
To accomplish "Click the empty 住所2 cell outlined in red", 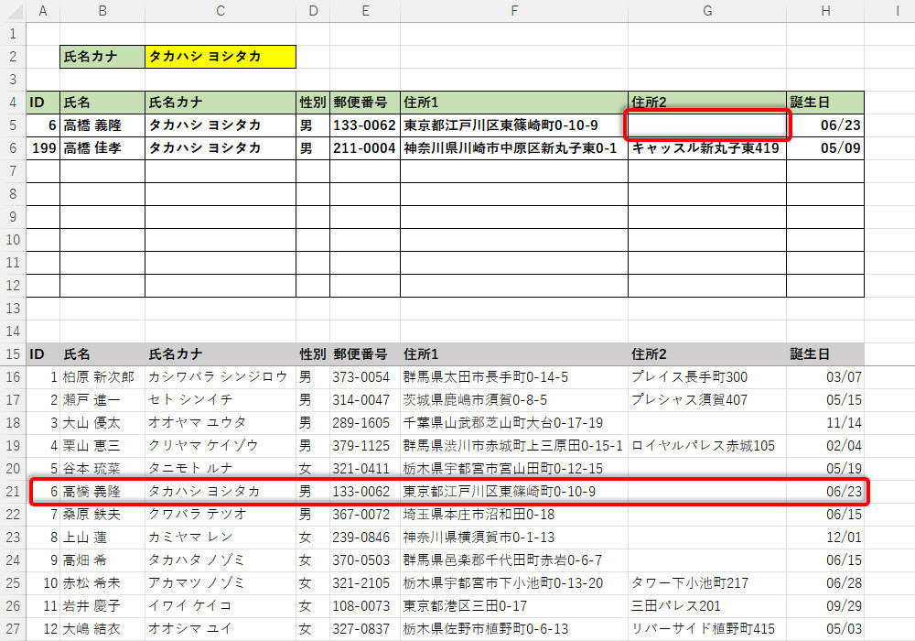I will pyautogui.click(x=706, y=125).
